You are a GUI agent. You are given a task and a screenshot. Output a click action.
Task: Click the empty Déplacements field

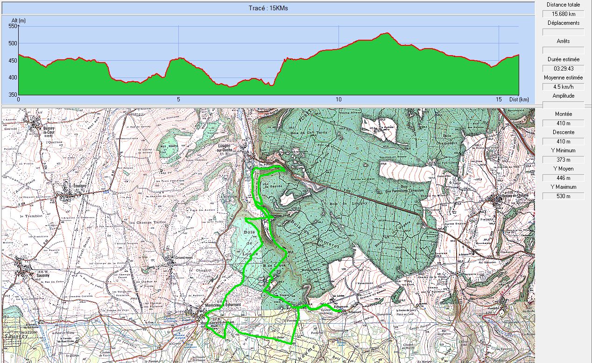pos(563,32)
